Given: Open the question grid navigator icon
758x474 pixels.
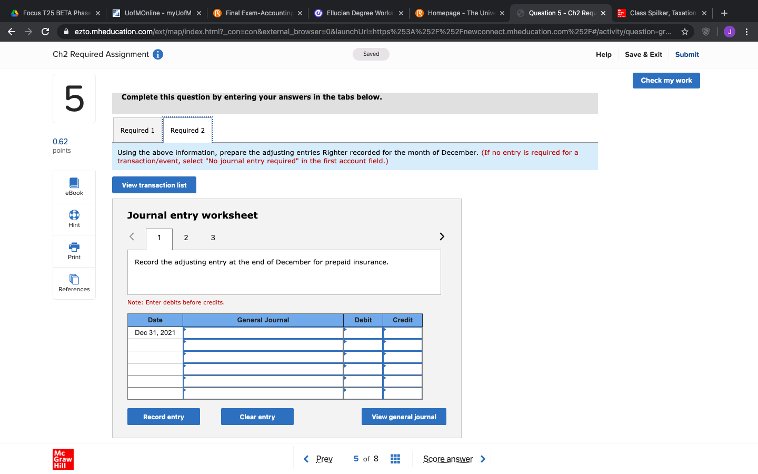Looking at the screenshot, I should pos(395,459).
